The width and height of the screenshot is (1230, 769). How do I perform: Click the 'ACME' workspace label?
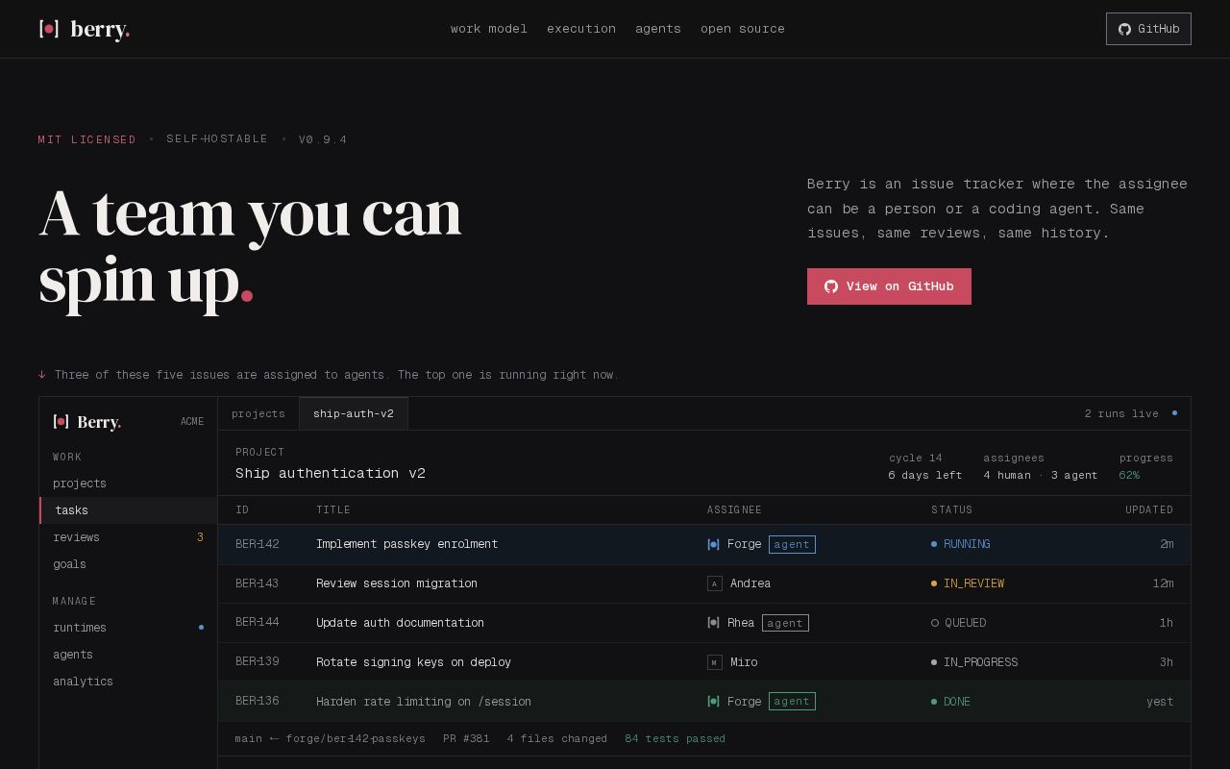(x=192, y=422)
